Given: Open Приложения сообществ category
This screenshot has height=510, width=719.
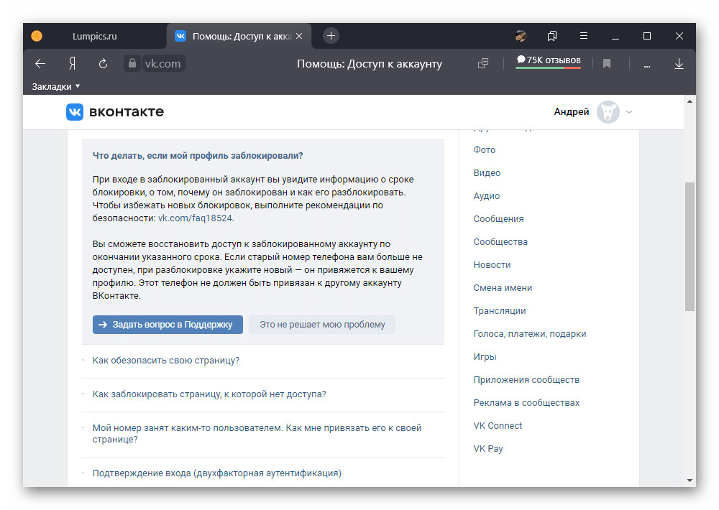Looking at the screenshot, I should [526, 380].
